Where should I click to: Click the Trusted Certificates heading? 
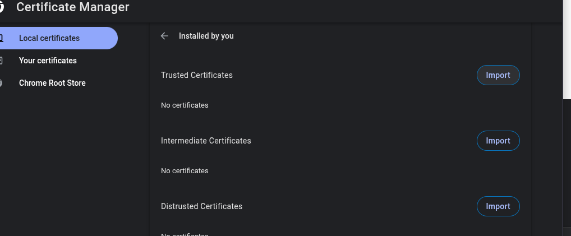197,75
